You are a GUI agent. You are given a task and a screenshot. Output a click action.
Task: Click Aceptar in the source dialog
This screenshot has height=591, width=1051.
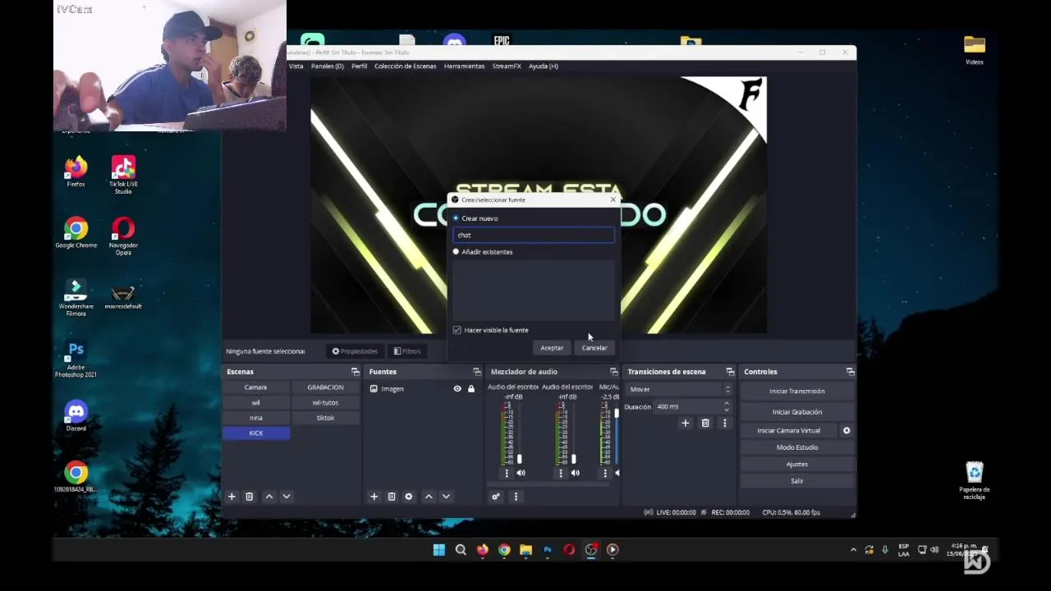552,348
